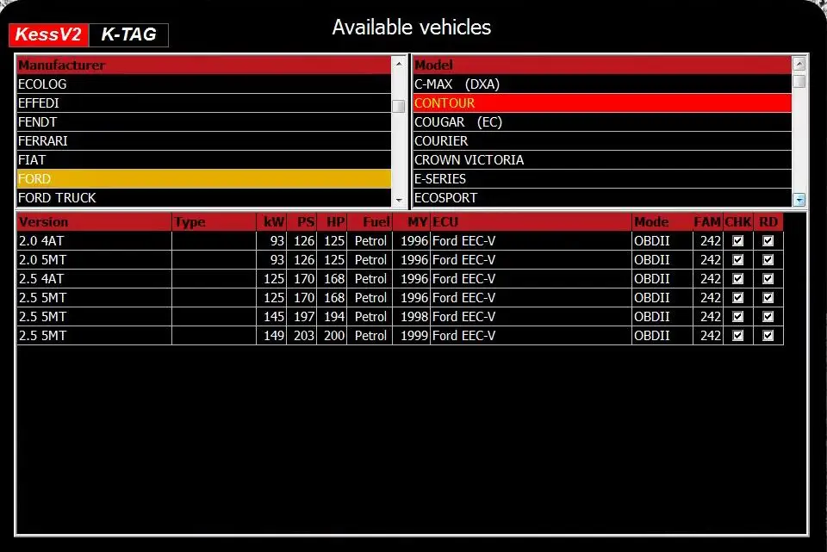Click Model list scroll-up arrow

tap(799, 65)
